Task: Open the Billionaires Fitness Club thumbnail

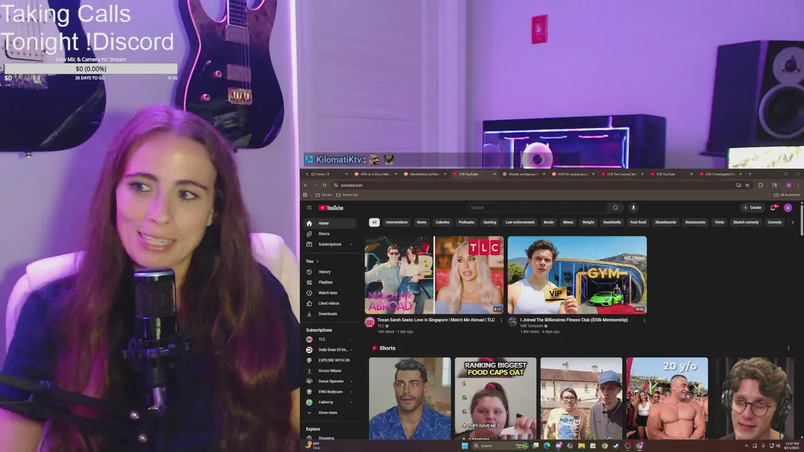Action: click(x=577, y=275)
